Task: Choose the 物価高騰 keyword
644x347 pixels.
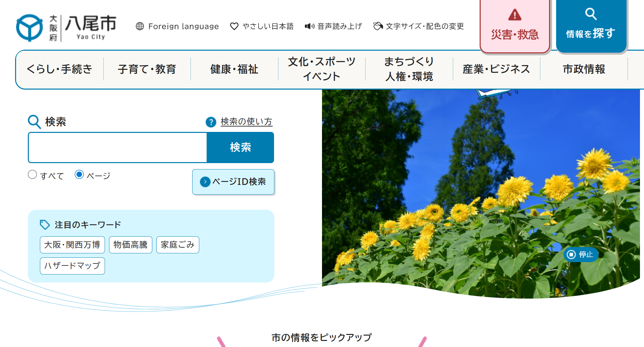Action: [x=130, y=245]
